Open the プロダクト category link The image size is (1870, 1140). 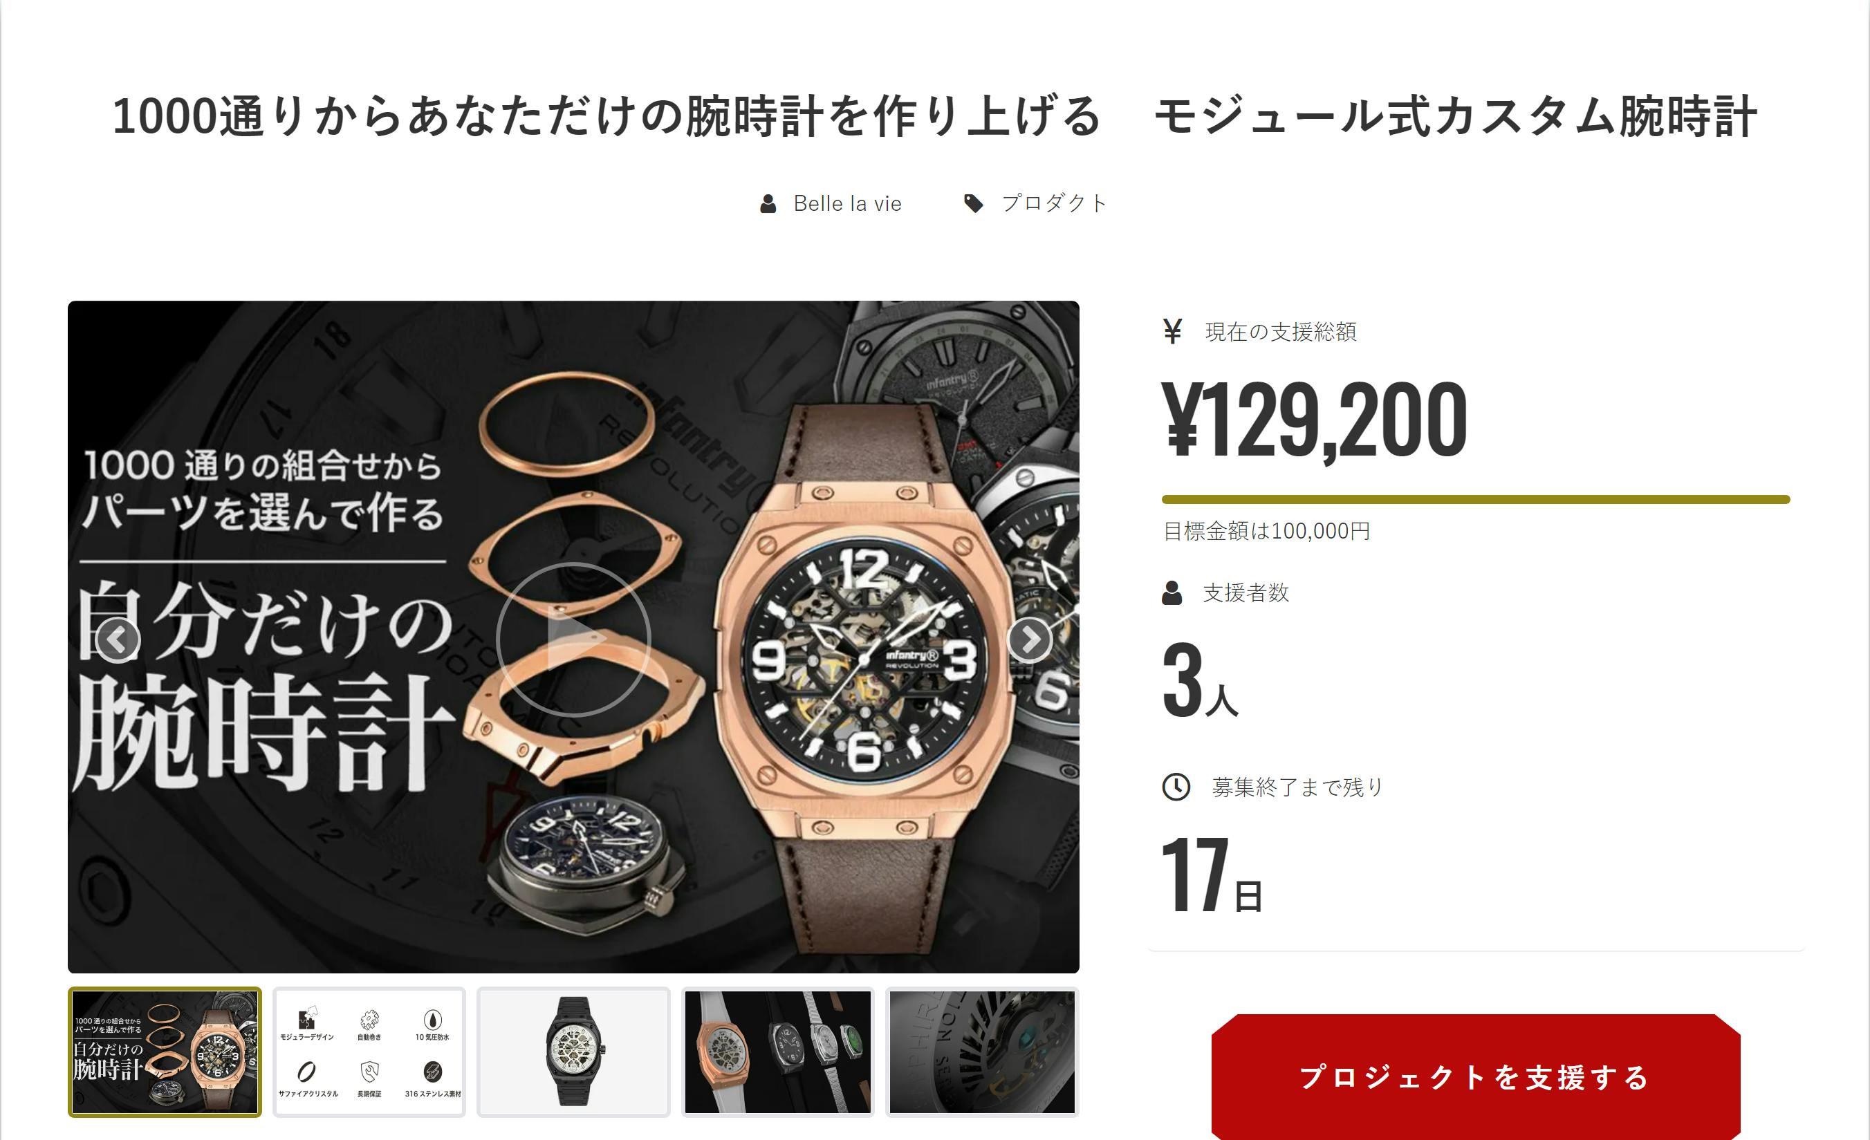click(1054, 203)
